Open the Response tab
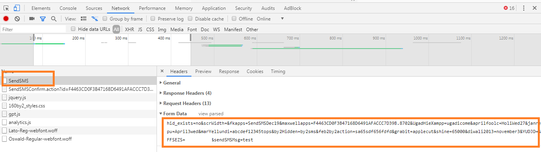541x152 pixels. click(x=229, y=71)
